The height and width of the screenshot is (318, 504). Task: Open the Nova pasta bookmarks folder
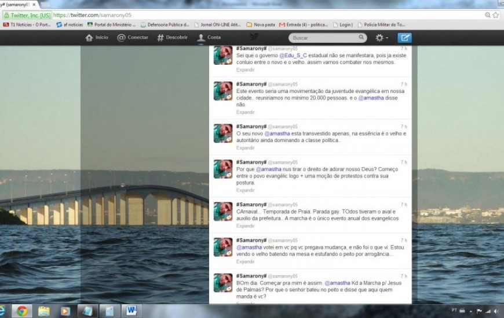[260, 25]
